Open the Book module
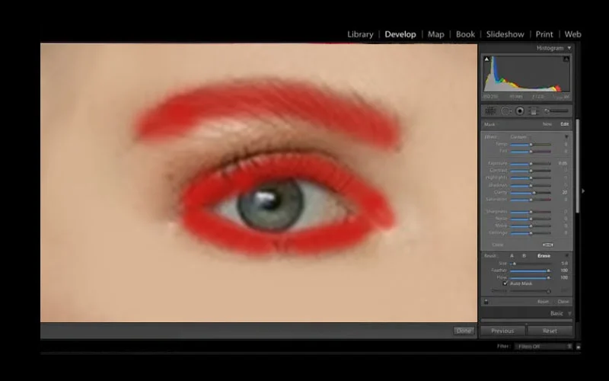Viewport: 609px width, 381px height. point(465,34)
